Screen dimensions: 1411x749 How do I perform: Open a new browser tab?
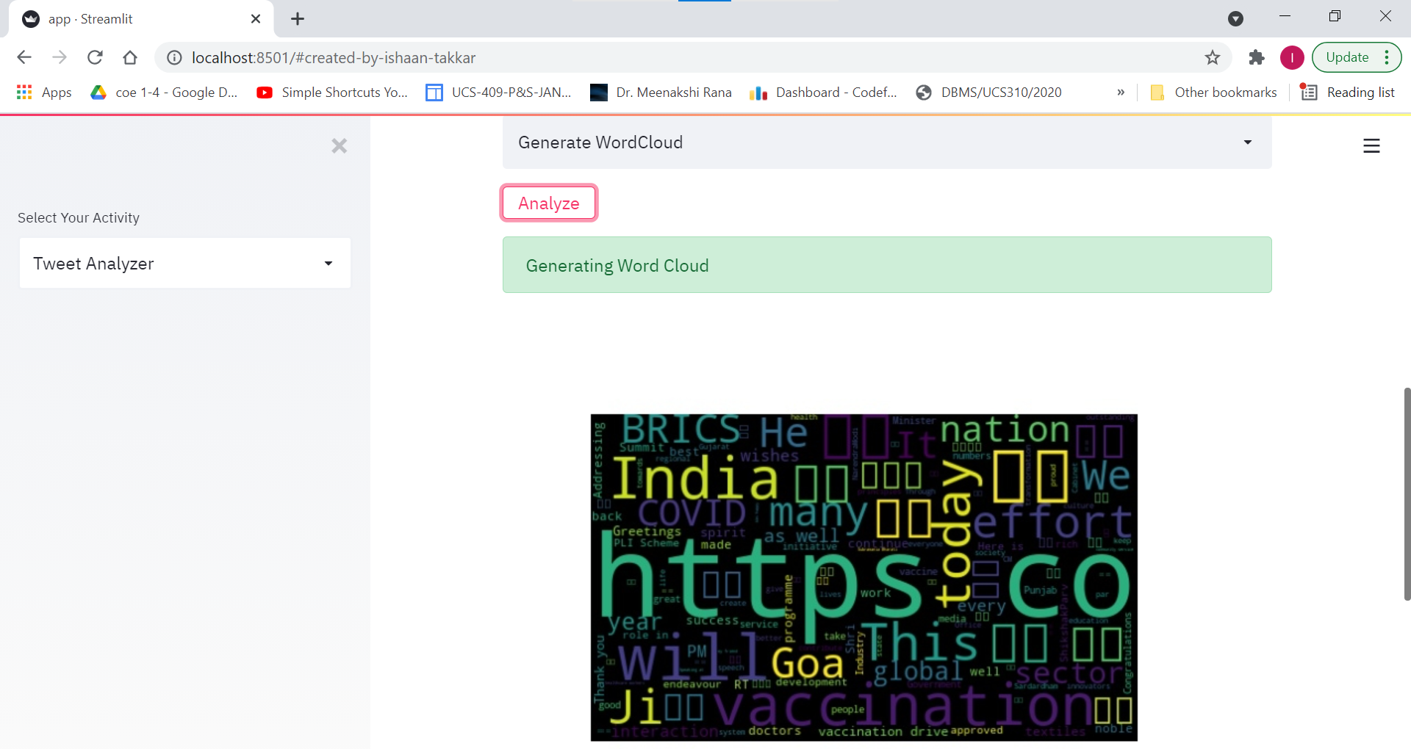298,19
